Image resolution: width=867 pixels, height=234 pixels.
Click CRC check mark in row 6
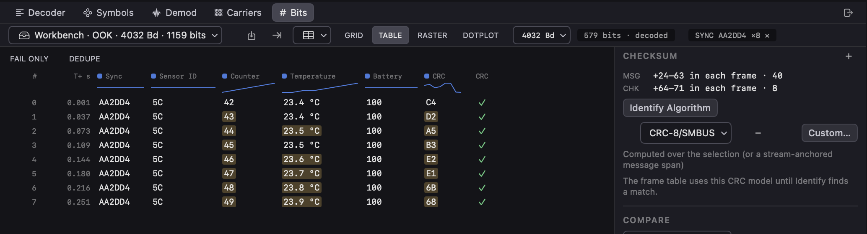click(482, 188)
